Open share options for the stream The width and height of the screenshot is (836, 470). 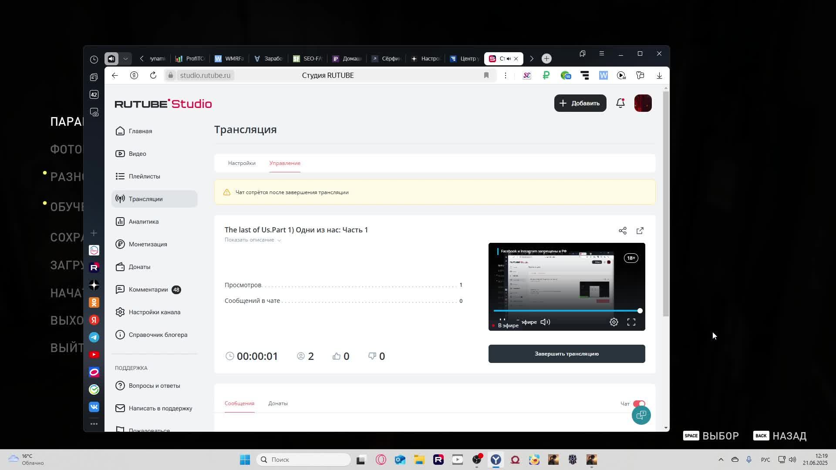click(x=623, y=231)
